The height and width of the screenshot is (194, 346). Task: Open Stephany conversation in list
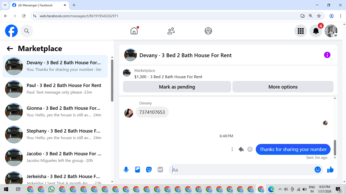click(x=55, y=135)
